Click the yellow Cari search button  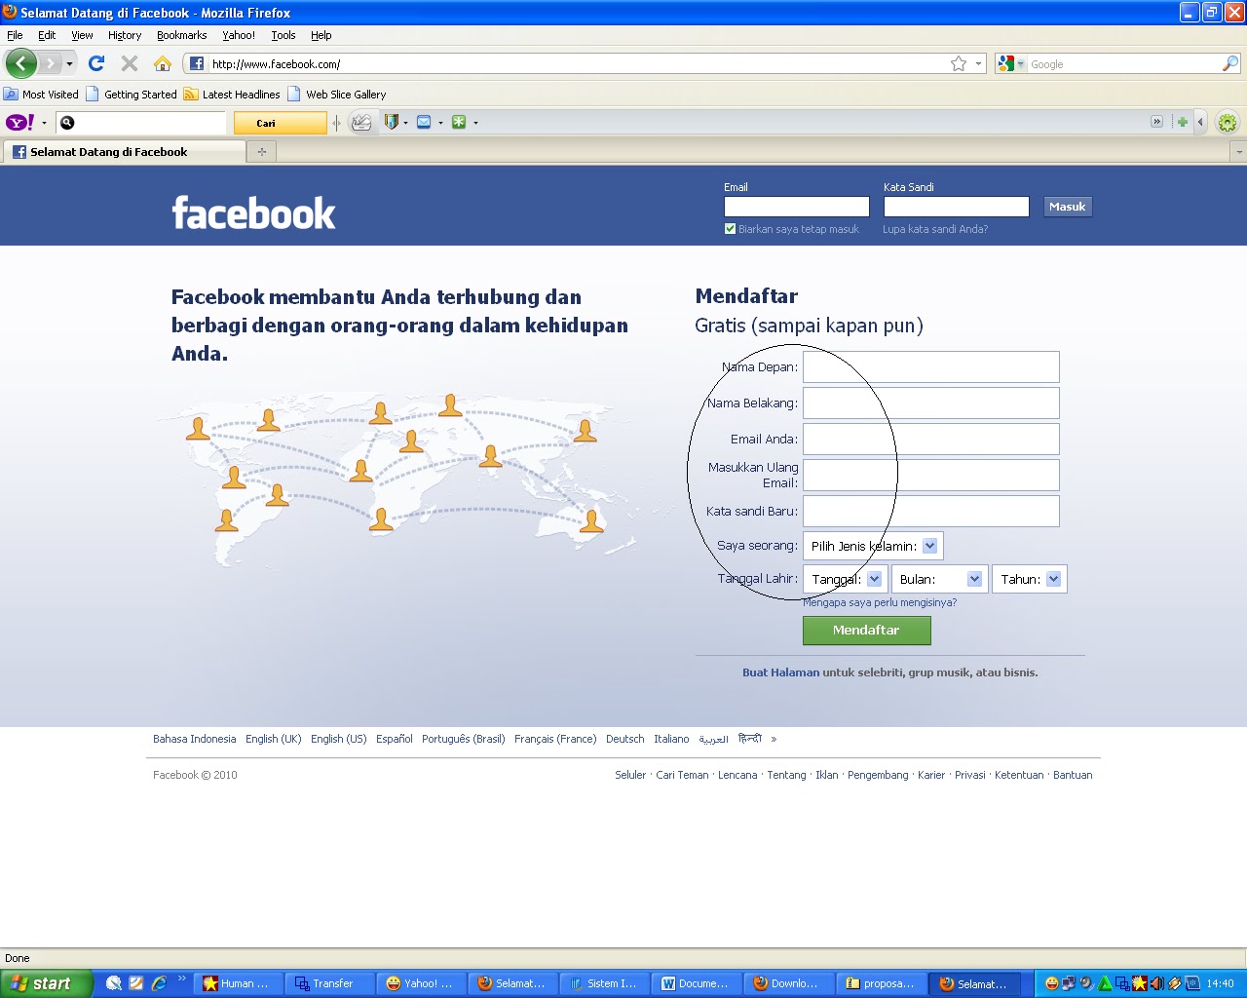point(280,123)
